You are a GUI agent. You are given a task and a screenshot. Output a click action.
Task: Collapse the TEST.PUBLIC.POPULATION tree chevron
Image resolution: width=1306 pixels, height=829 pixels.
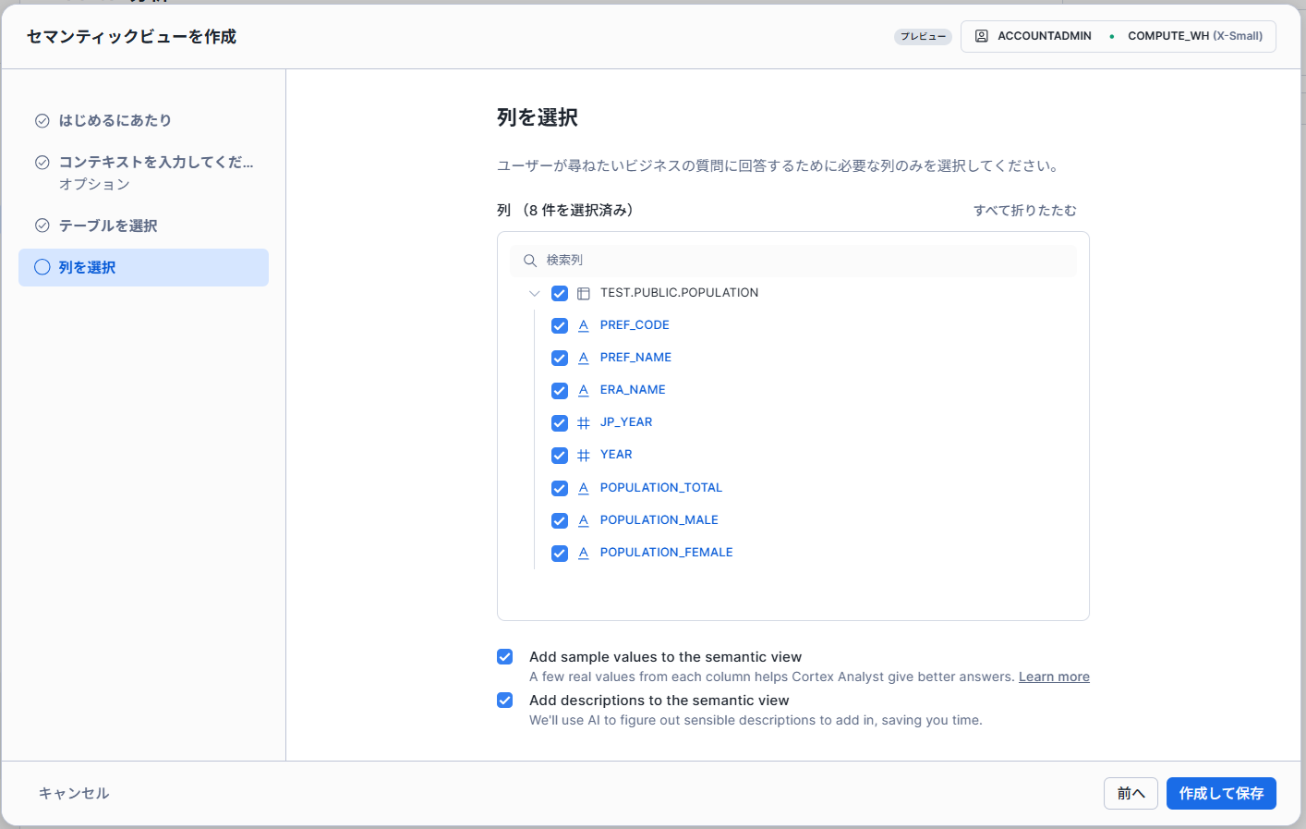(534, 294)
